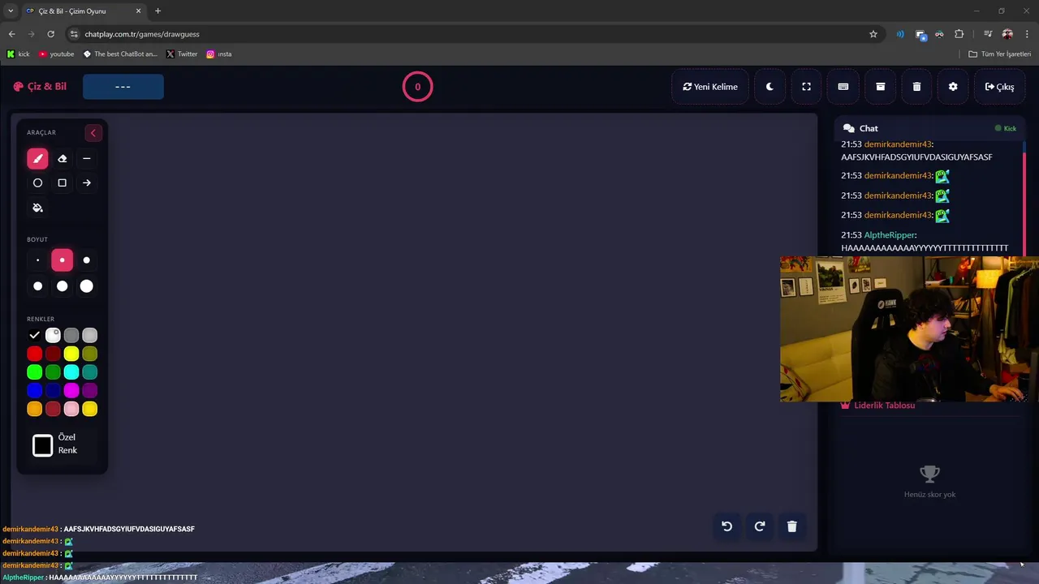This screenshot has height=584, width=1039.
Task: Open The best ChatBot bookmark
Action: (120, 54)
